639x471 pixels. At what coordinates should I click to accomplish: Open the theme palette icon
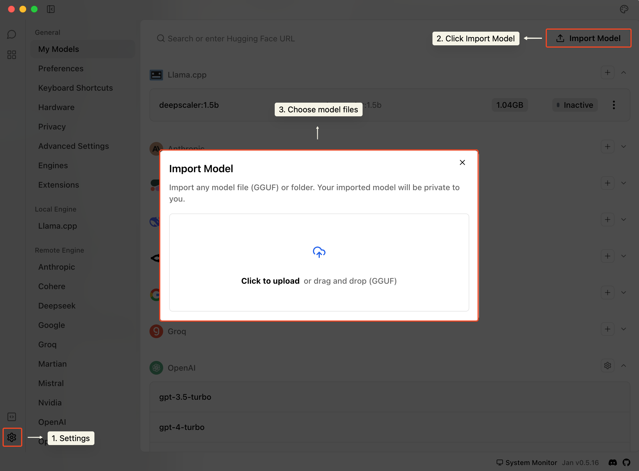coord(624,9)
